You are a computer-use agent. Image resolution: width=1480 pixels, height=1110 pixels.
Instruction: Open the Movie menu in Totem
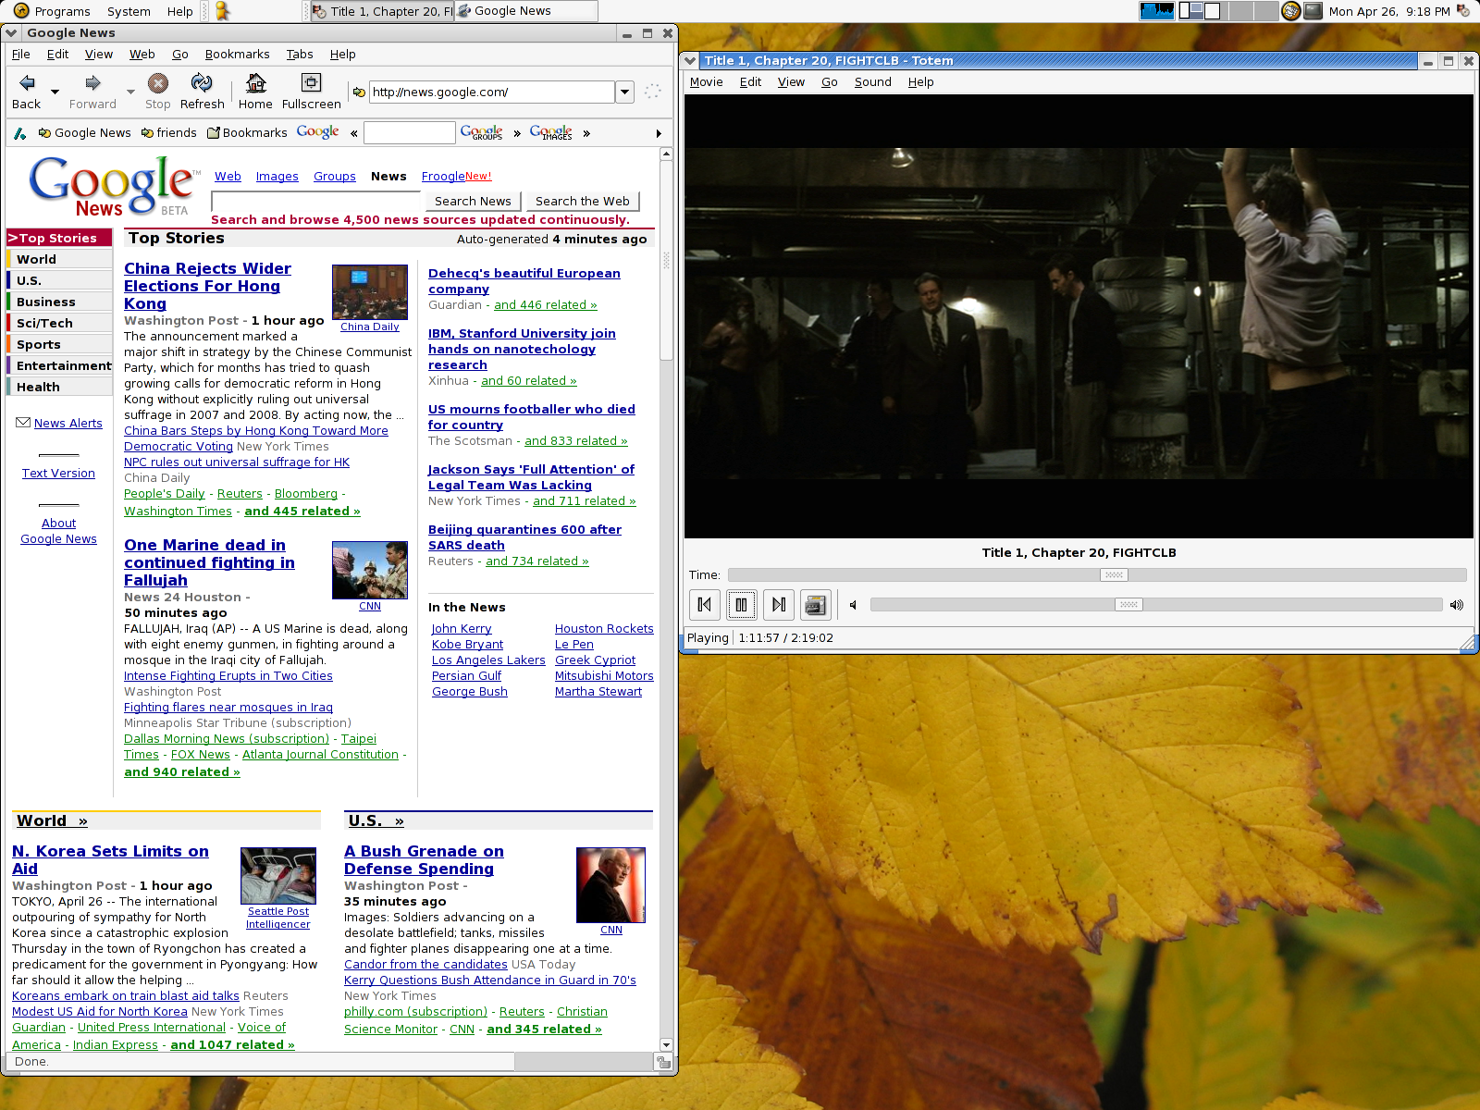706,81
